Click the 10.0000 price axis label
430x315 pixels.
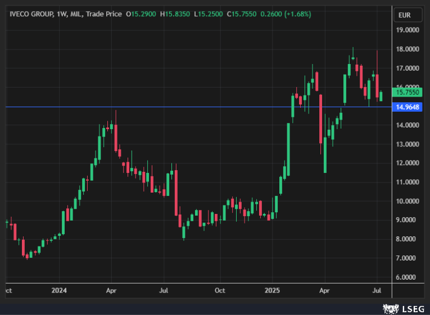(x=409, y=201)
